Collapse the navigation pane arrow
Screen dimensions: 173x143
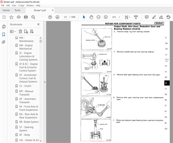[45, 82]
